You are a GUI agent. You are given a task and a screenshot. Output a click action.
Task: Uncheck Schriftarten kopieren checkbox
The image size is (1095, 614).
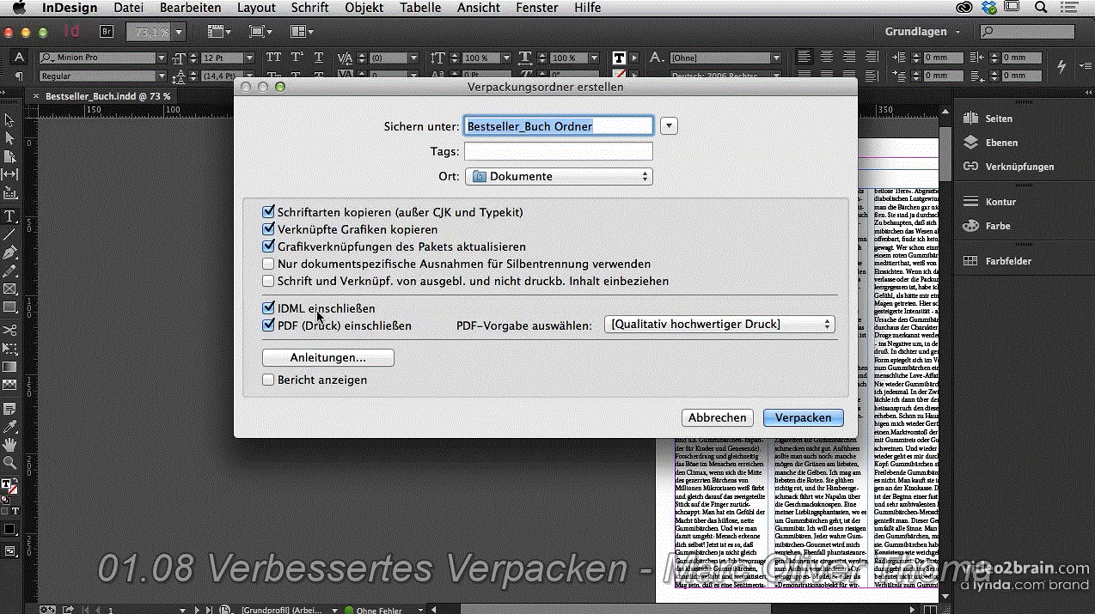coord(269,211)
